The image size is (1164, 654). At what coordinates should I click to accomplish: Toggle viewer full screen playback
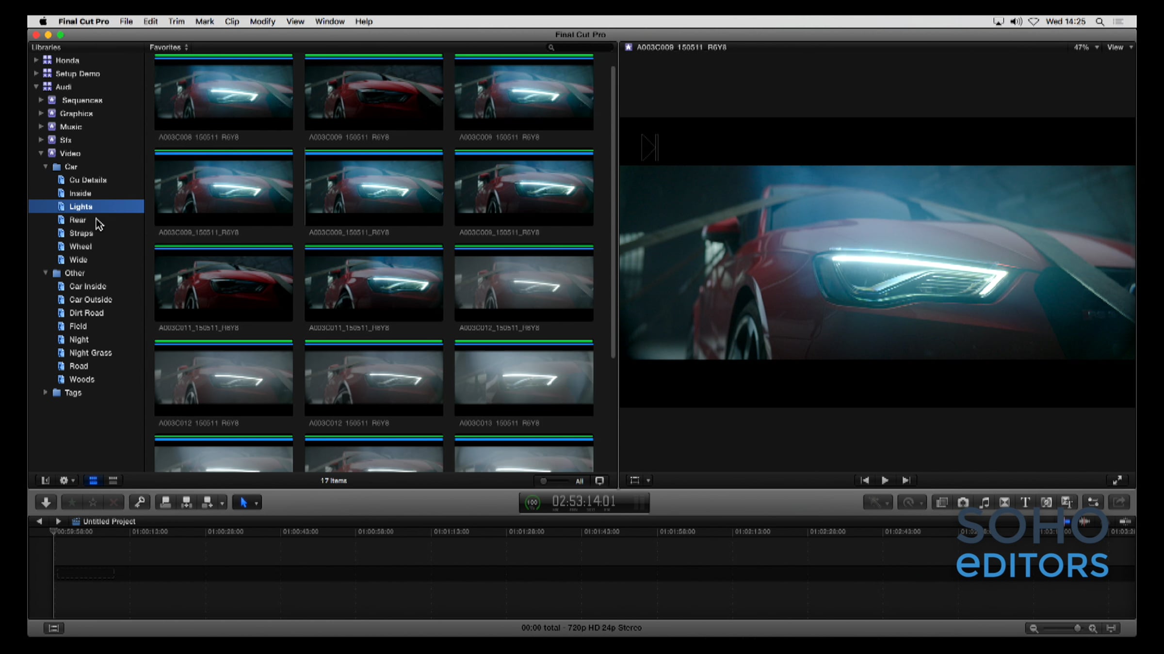1117,480
